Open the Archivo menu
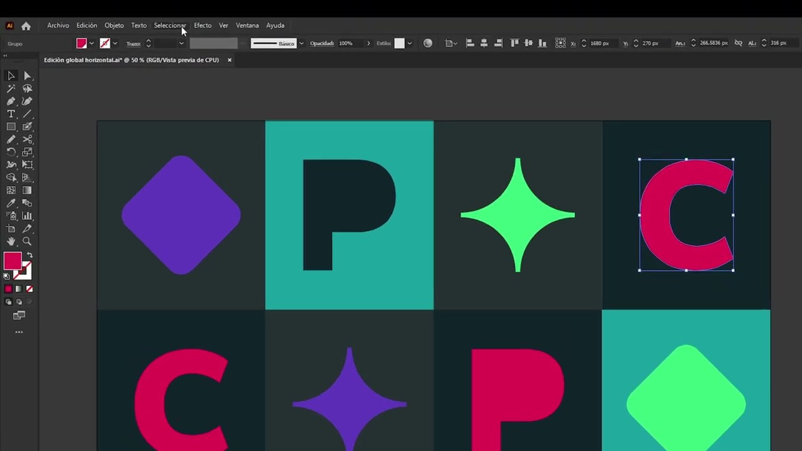Screen dimensions: 802x451 58,26
